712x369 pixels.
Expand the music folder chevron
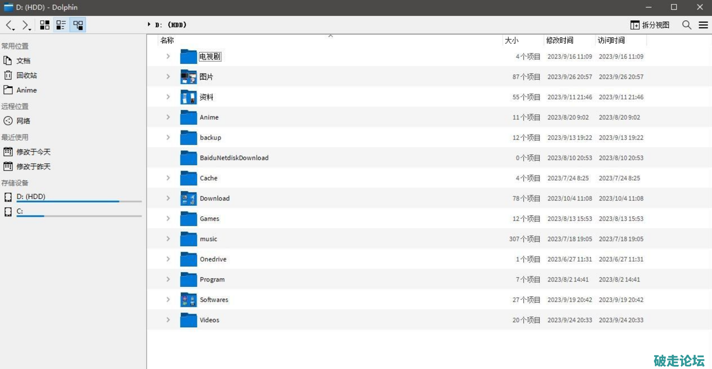tap(168, 239)
